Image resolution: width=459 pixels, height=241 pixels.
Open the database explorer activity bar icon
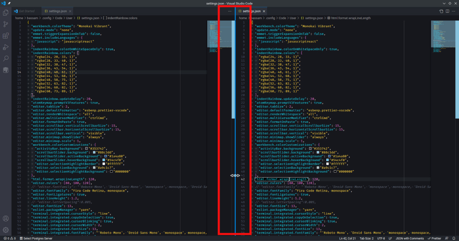pyautogui.click(x=5, y=70)
